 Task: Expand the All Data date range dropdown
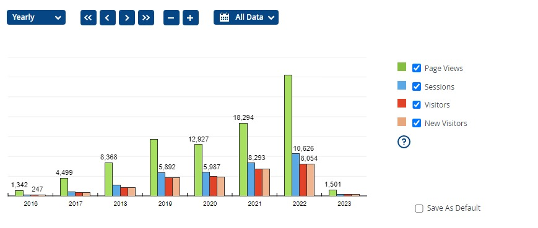pos(246,17)
